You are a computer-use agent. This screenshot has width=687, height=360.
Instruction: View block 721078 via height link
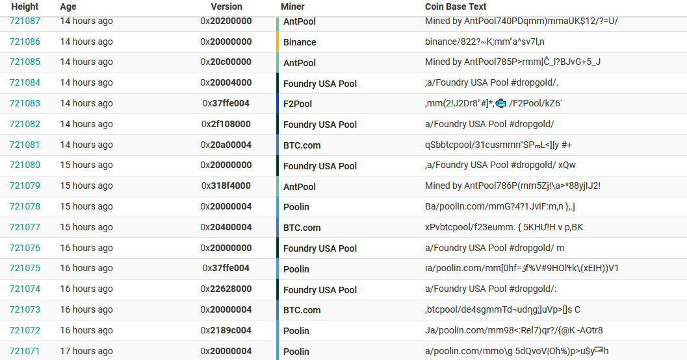[x=25, y=206]
